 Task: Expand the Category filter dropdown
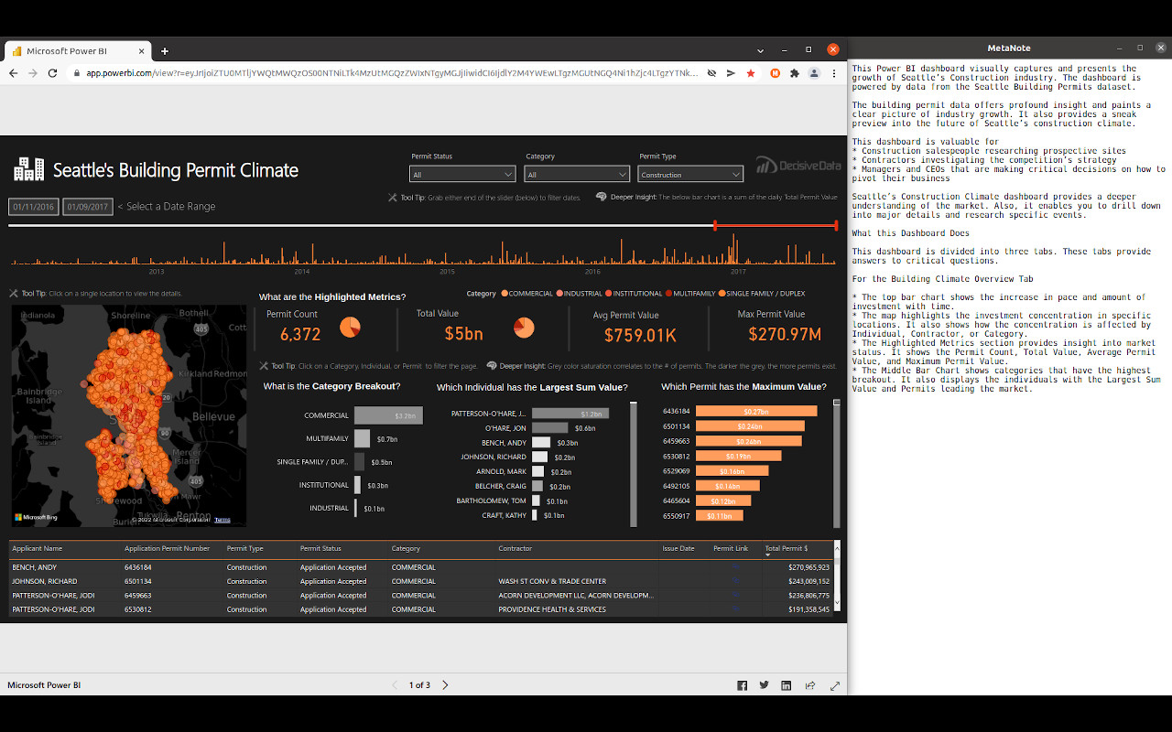click(x=577, y=174)
